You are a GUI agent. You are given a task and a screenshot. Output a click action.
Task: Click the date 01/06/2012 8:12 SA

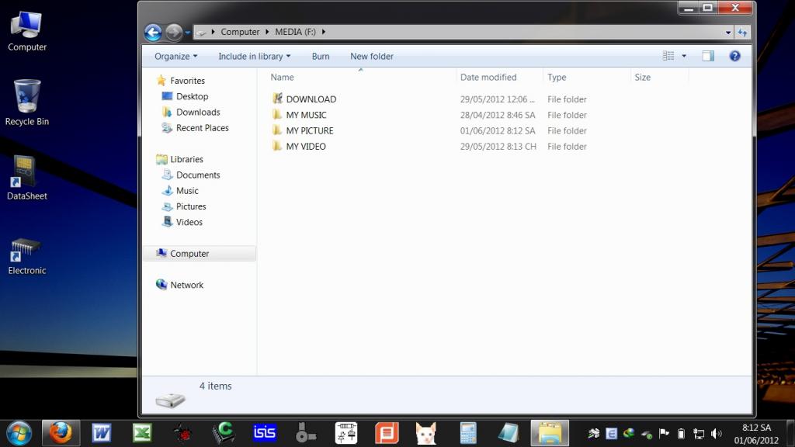point(498,130)
